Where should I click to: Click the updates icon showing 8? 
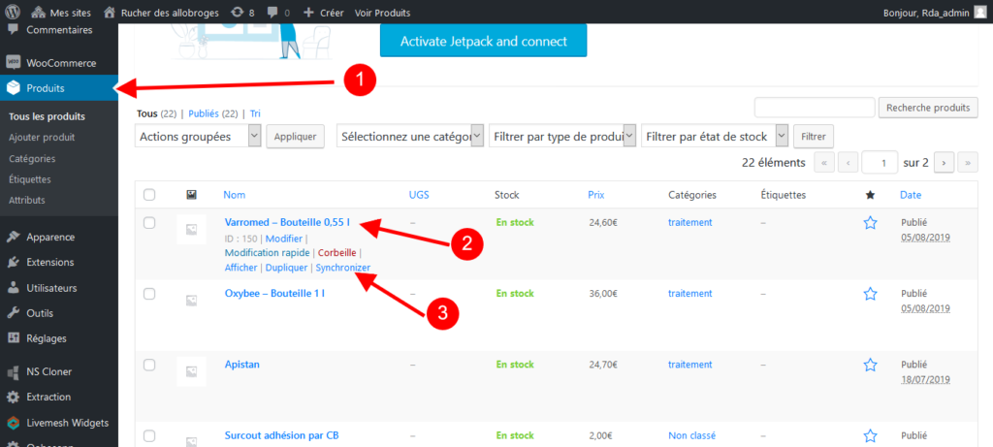pos(243,12)
